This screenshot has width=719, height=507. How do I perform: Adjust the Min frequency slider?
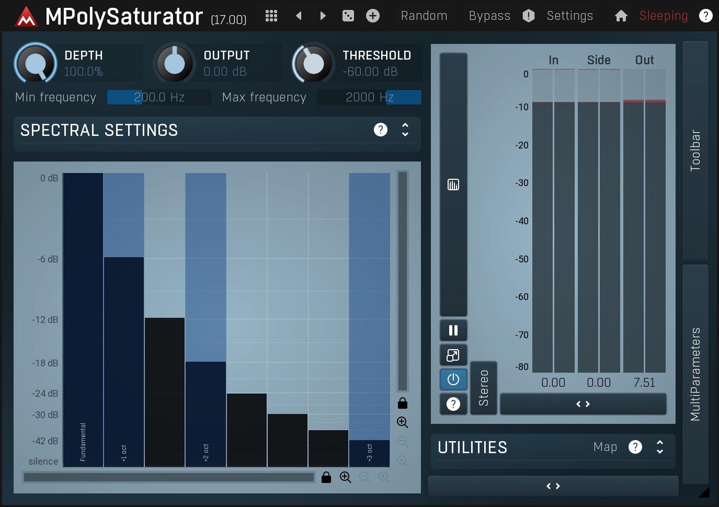[158, 97]
